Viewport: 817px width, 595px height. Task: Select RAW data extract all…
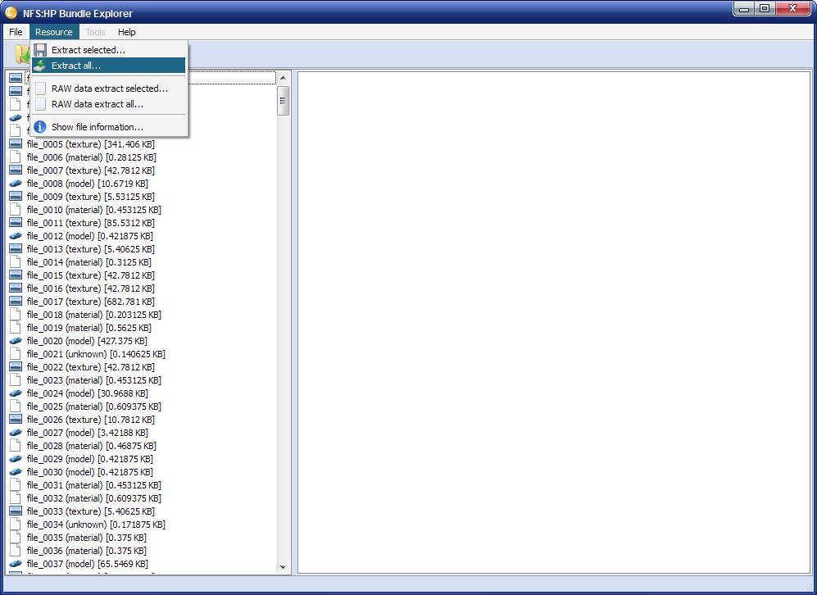click(x=108, y=104)
